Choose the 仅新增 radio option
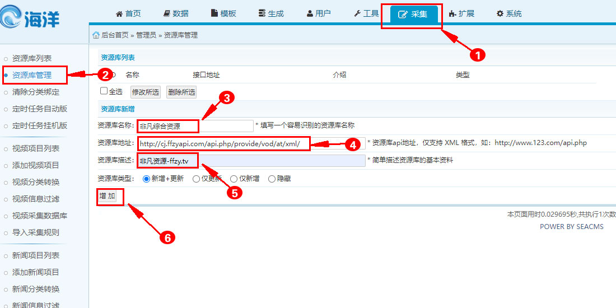Viewport: 616px width, 308px height. (x=234, y=179)
